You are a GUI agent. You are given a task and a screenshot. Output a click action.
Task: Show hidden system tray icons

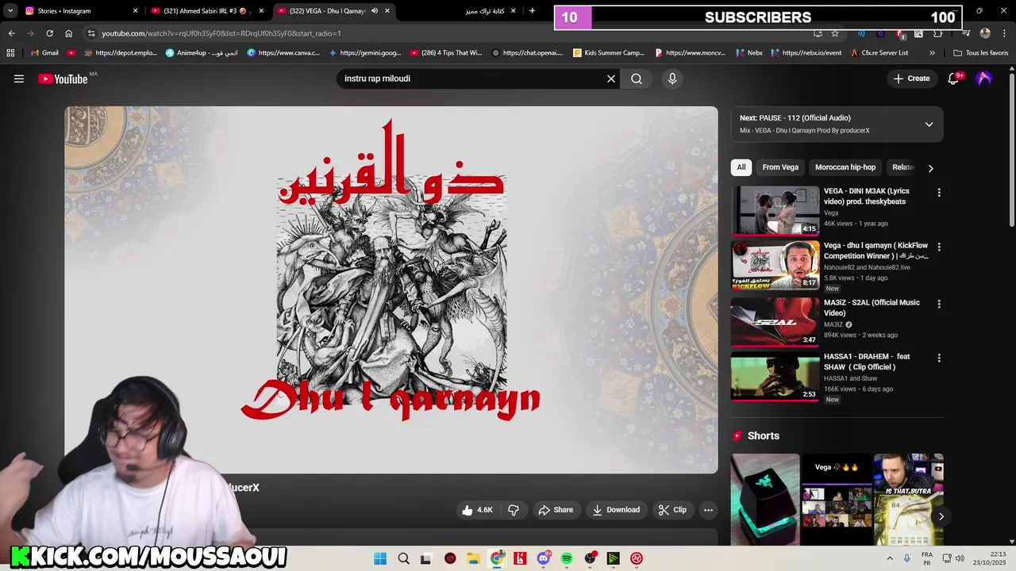890,558
